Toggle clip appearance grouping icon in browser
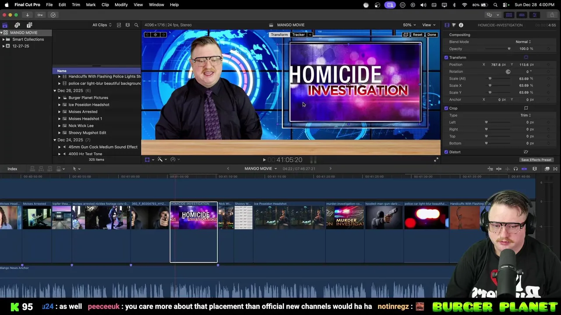The height and width of the screenshot is (315, 561). pos(119,25)
